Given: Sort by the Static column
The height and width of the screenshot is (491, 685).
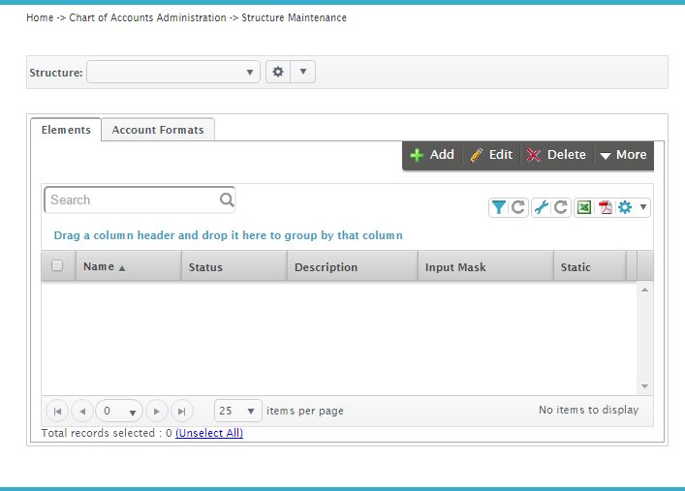Looking at the screenshot, I should [x=590, y=266].
